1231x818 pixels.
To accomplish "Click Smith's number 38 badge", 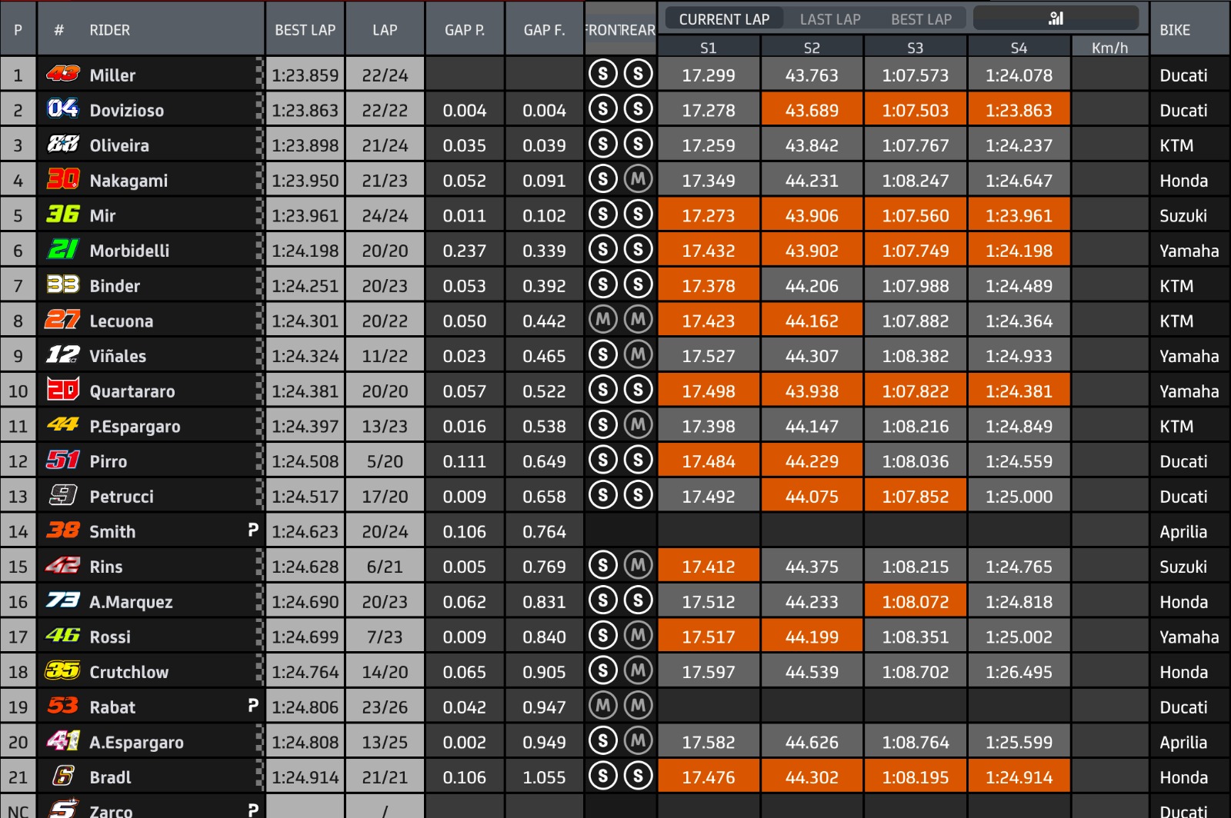I will [x=63, y=530].
